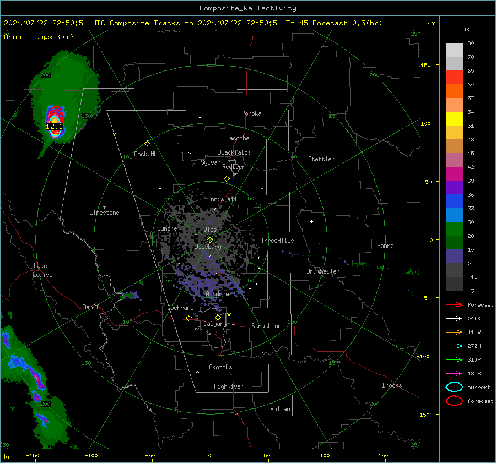Screen dimensions: 496x463
Task: Click the red forecast arrow in legend
Action: [x=454, y=304]
